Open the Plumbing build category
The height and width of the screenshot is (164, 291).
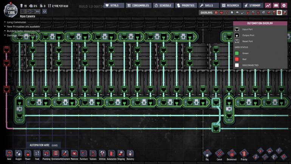(46, 154)
